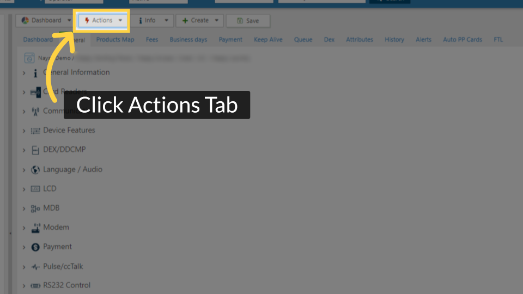523x294 pixels.
Task: Click the LCD screen icon
Action: tap(35, 189)
